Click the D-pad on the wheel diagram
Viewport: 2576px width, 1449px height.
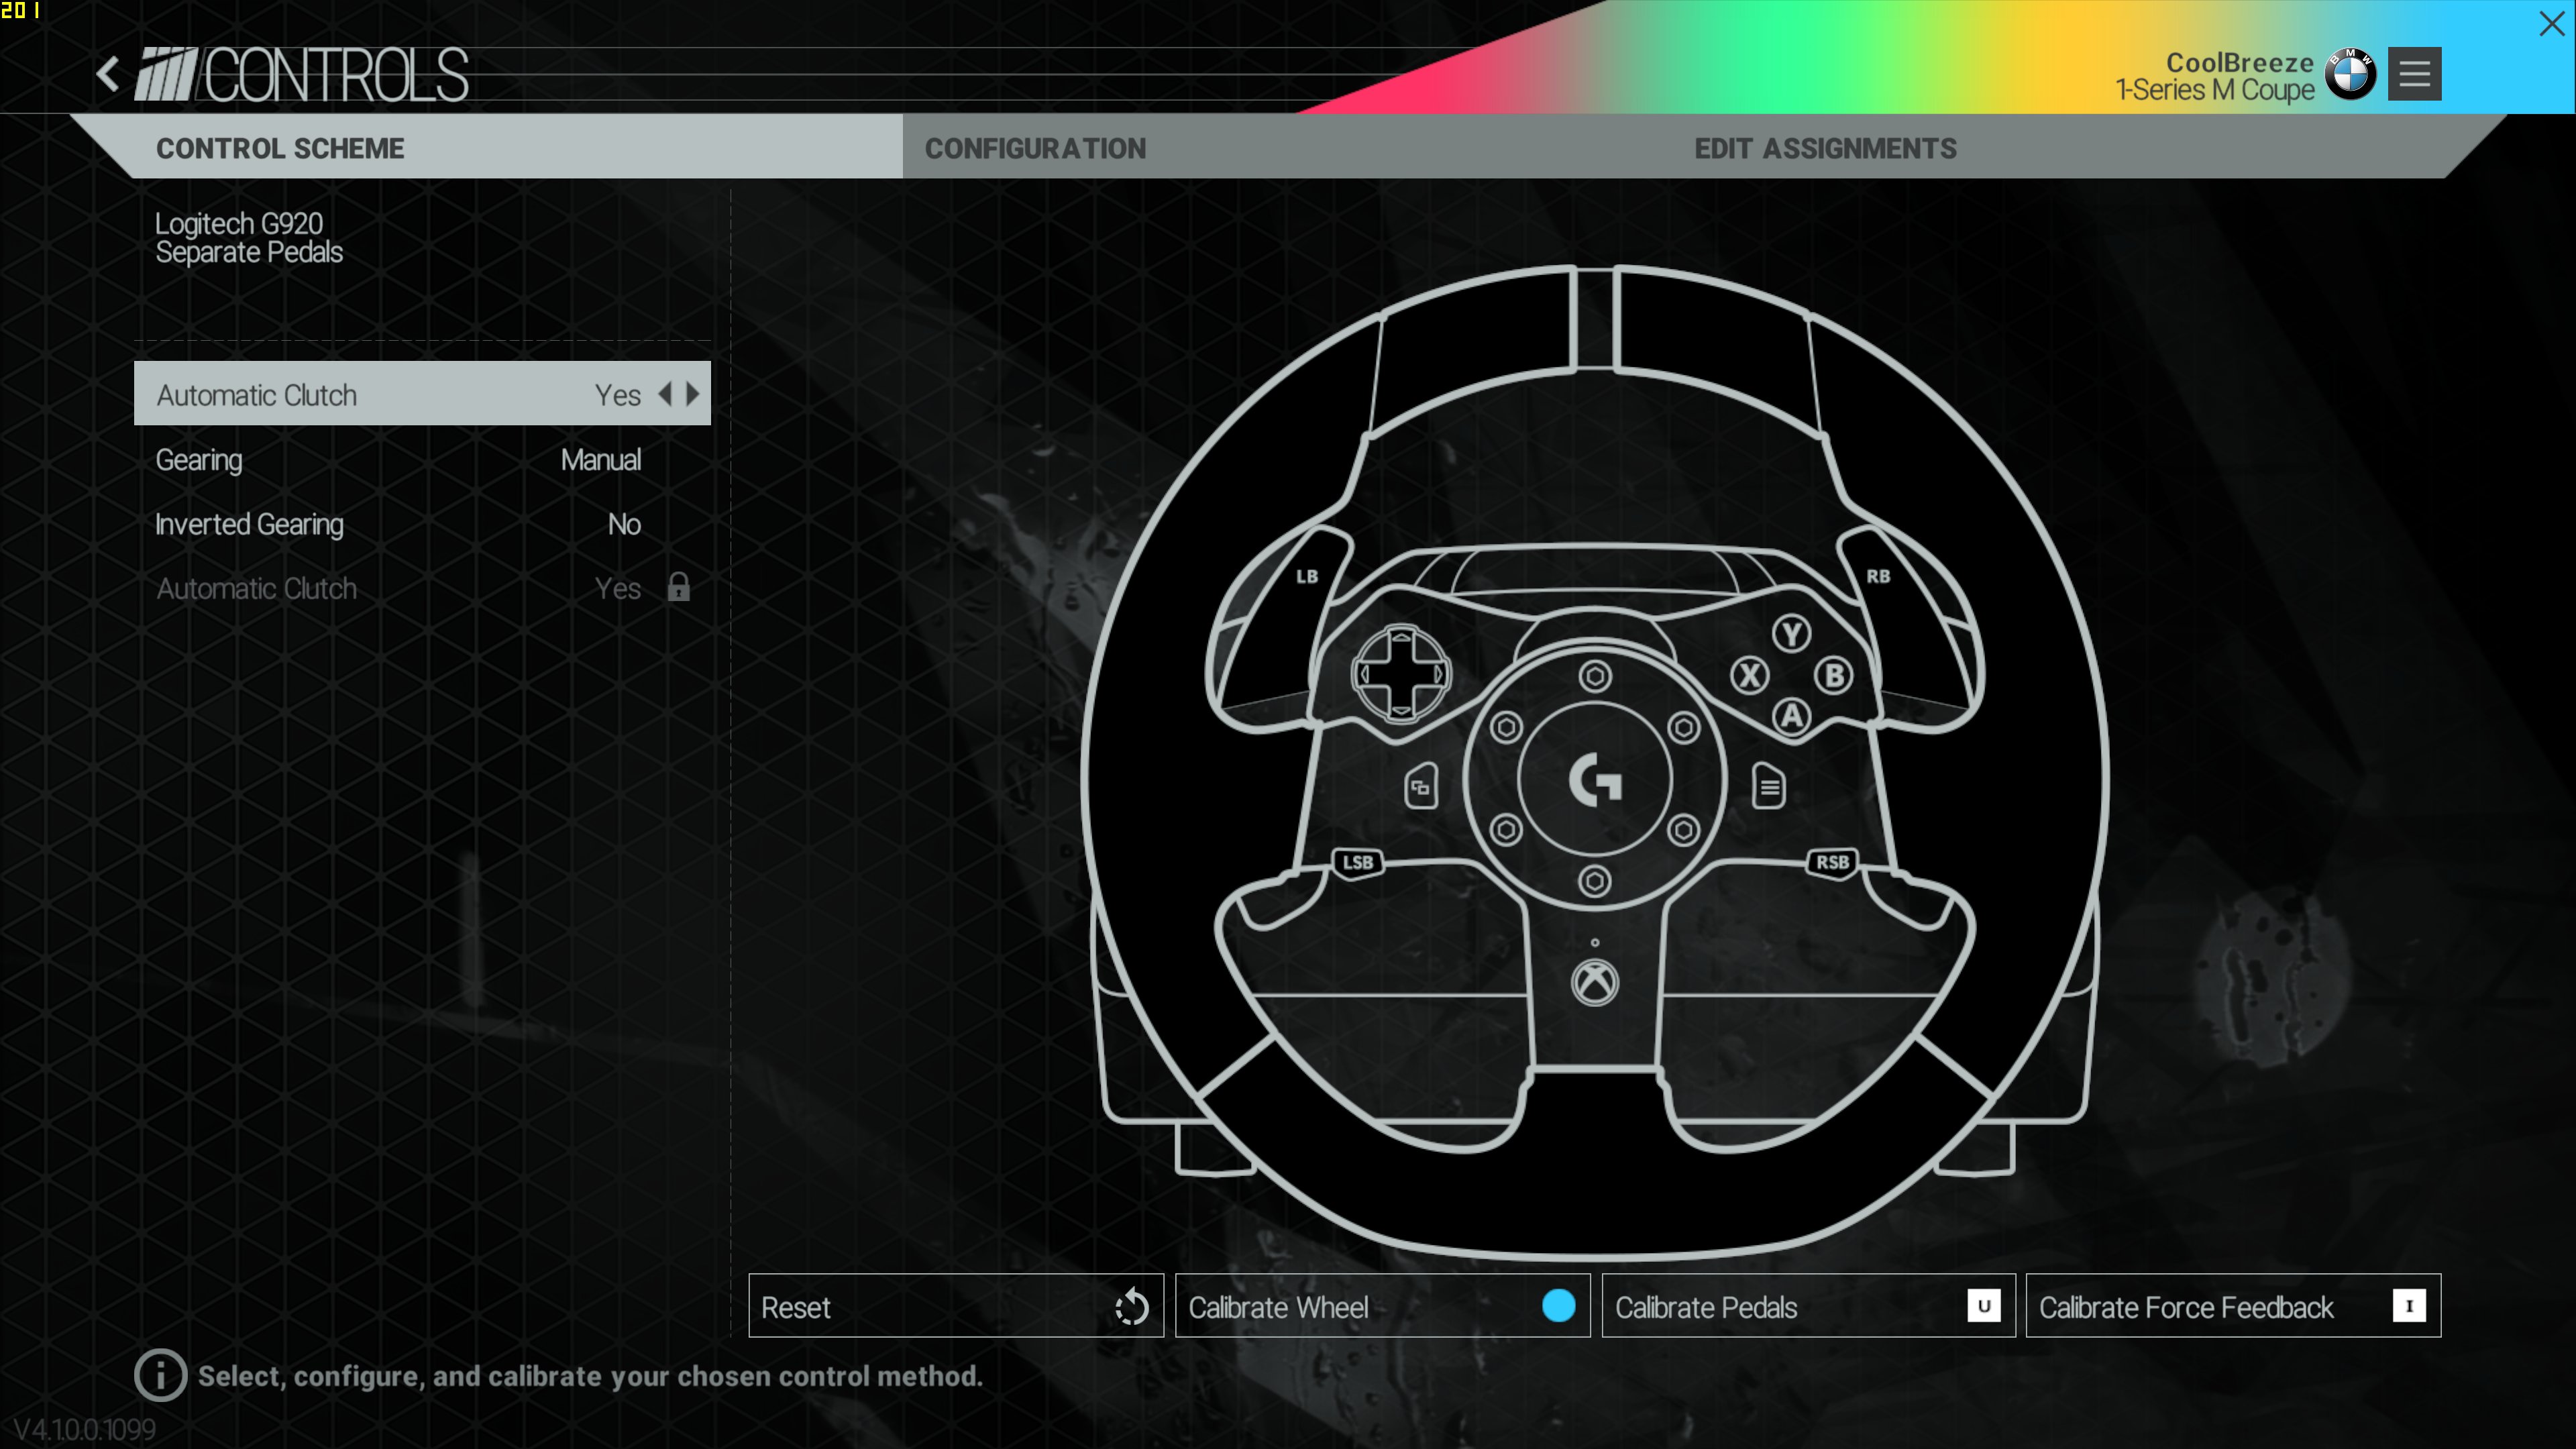(x=1400, y=674)
